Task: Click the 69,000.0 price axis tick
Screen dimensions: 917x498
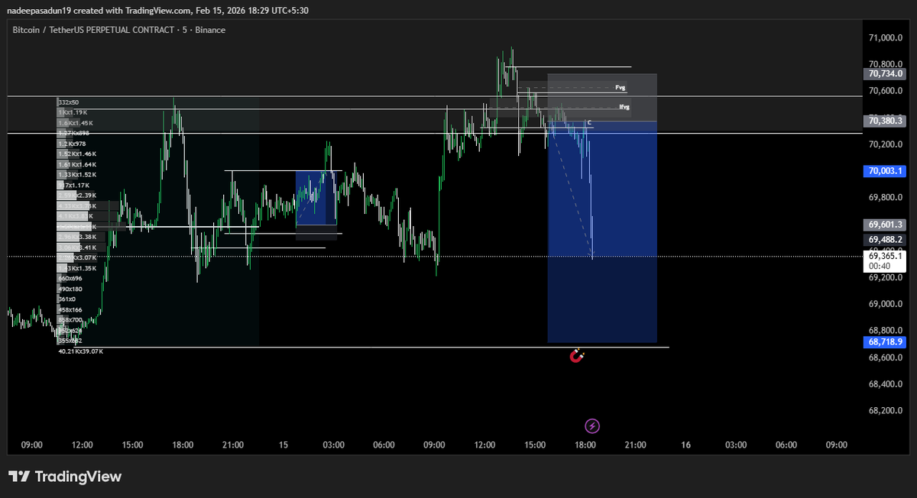Action: [886, 304]
